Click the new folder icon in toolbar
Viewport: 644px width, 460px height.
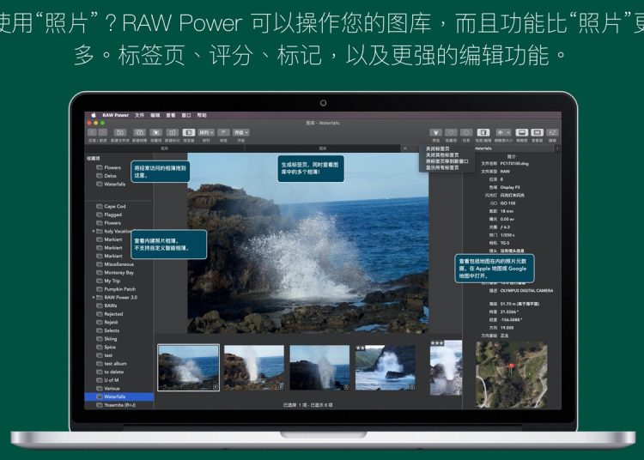click(119, 132)
